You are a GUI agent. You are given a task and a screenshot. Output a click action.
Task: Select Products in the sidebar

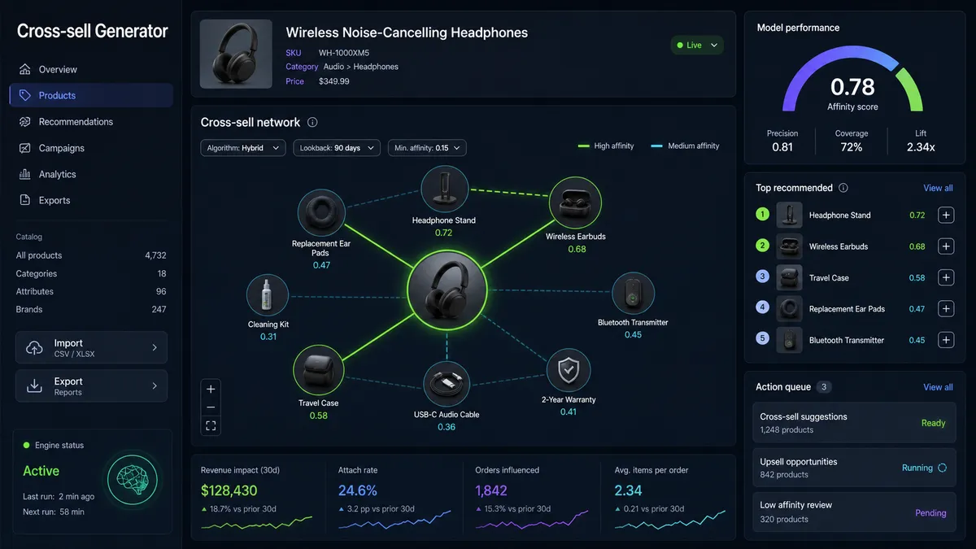pyautogui.click(x=91, y=95)
